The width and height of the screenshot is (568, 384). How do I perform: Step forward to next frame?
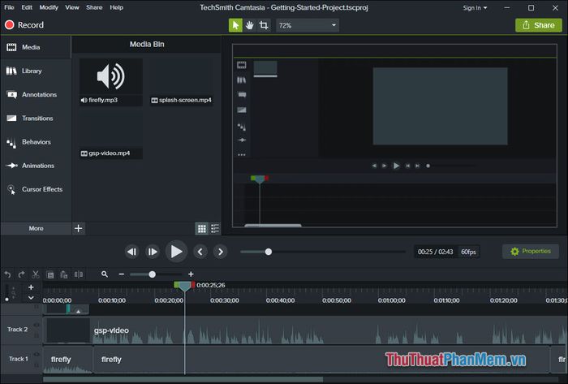tap(153, 252)
